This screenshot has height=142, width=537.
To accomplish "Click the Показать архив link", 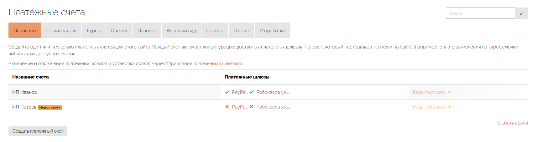I will 511,123.
